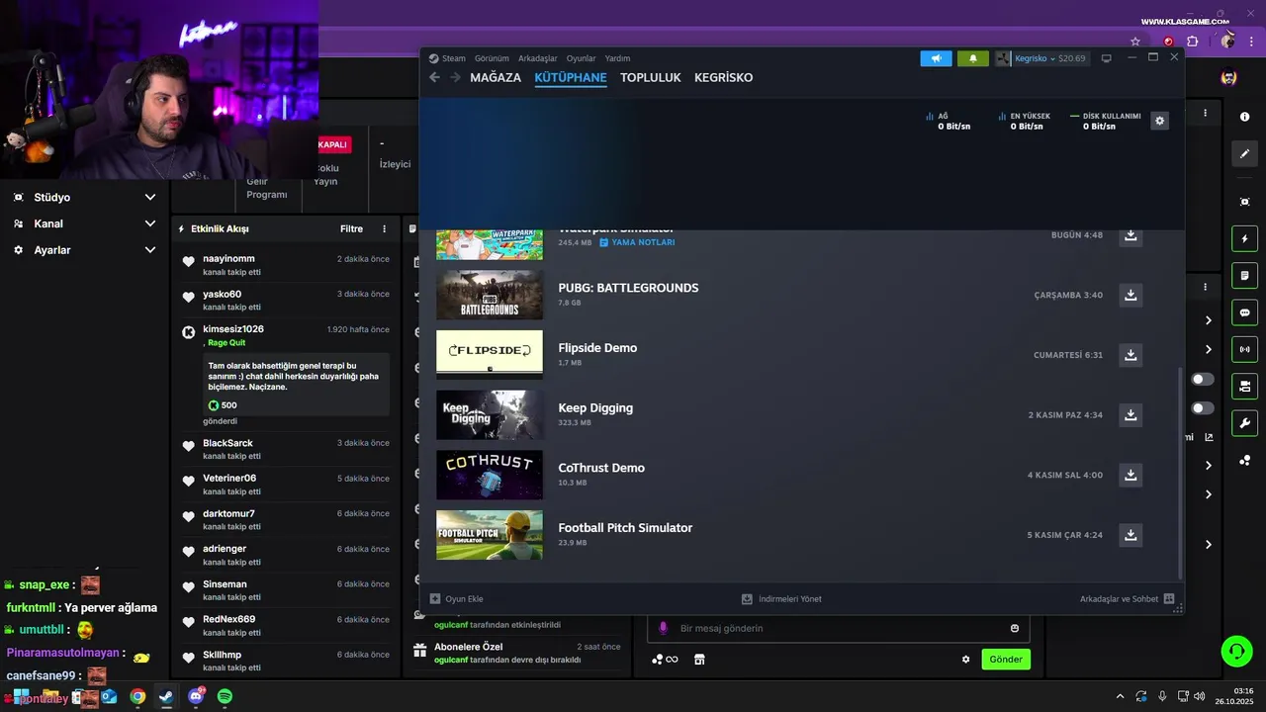The width and height of the screenshot is (1266, 712).
Task: Open Gelir Programı link
Action: click(x=266, y=188)
